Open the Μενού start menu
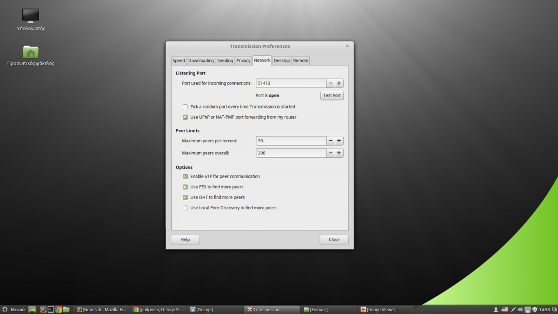558x314 pixels. click(13, 309)
